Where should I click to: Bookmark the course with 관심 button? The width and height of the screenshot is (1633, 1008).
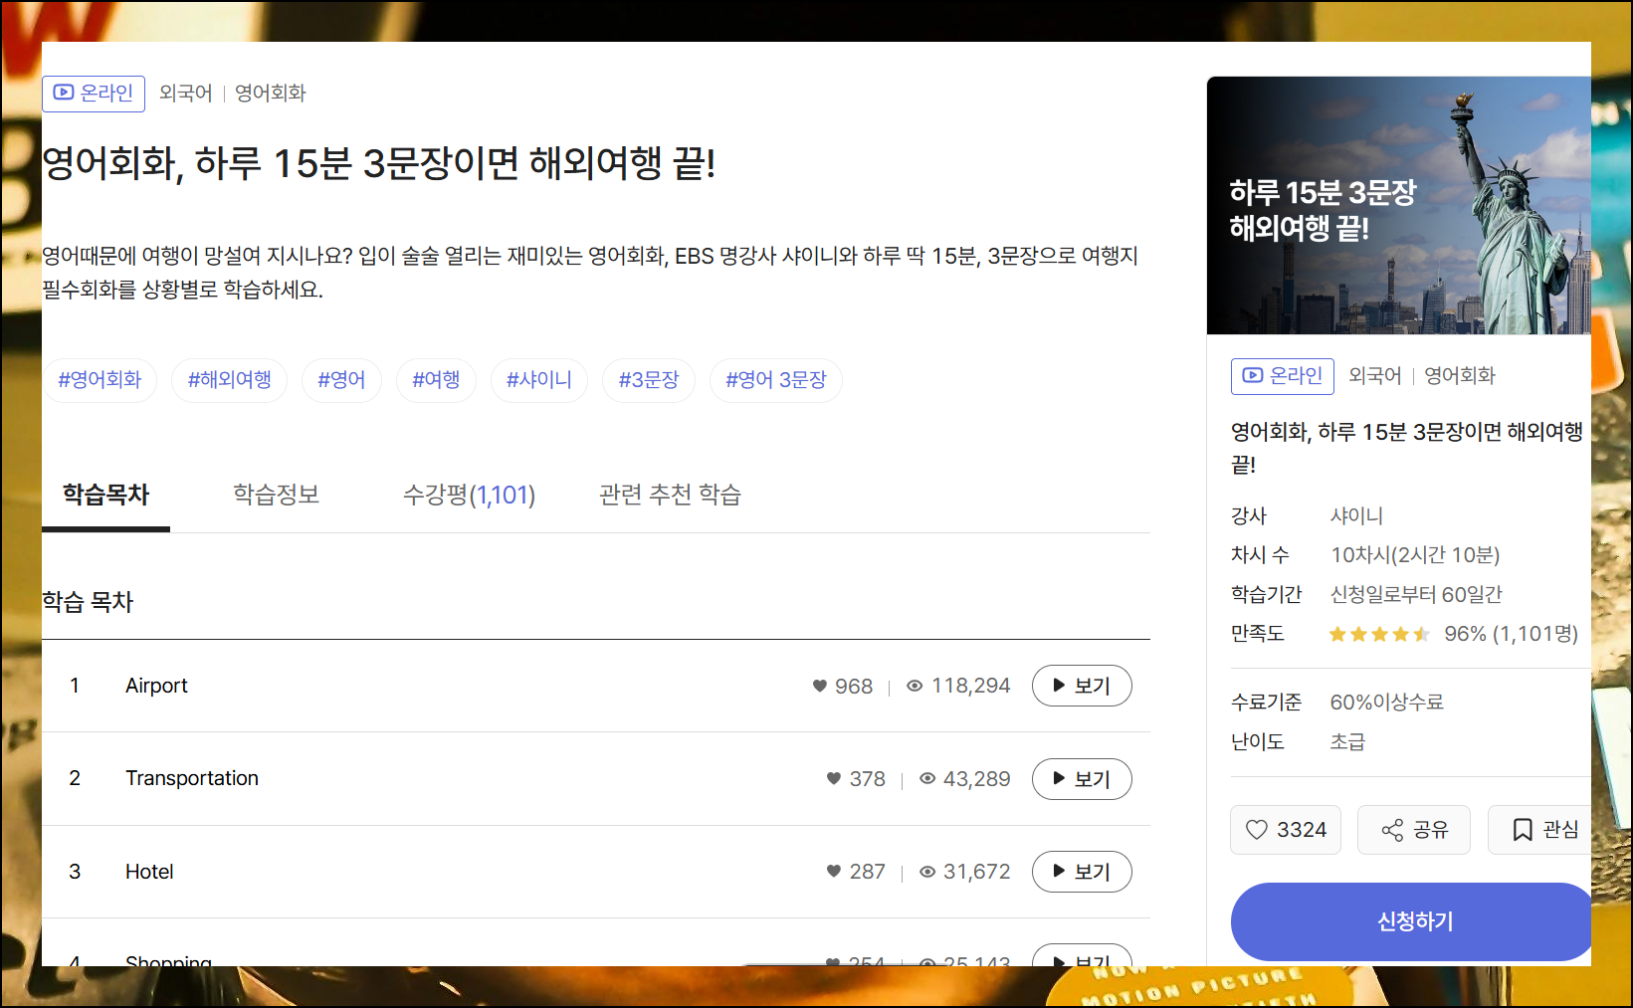1540,830
